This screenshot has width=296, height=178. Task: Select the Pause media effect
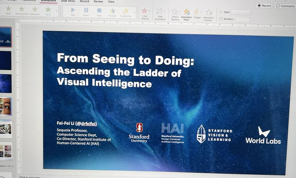coord(86,11)
